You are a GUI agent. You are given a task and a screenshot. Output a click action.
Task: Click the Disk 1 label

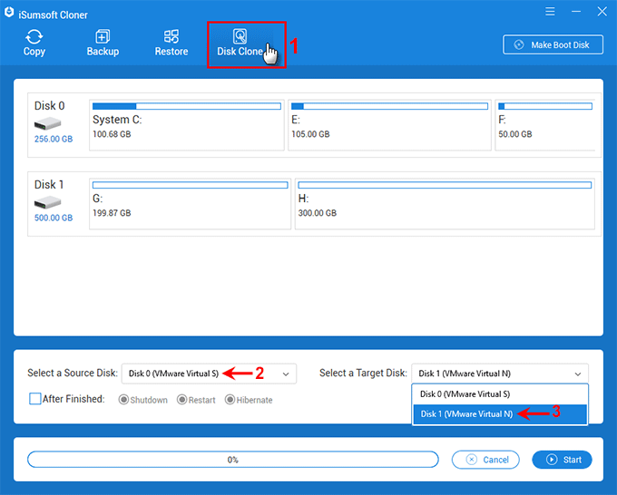pos(49,184)
